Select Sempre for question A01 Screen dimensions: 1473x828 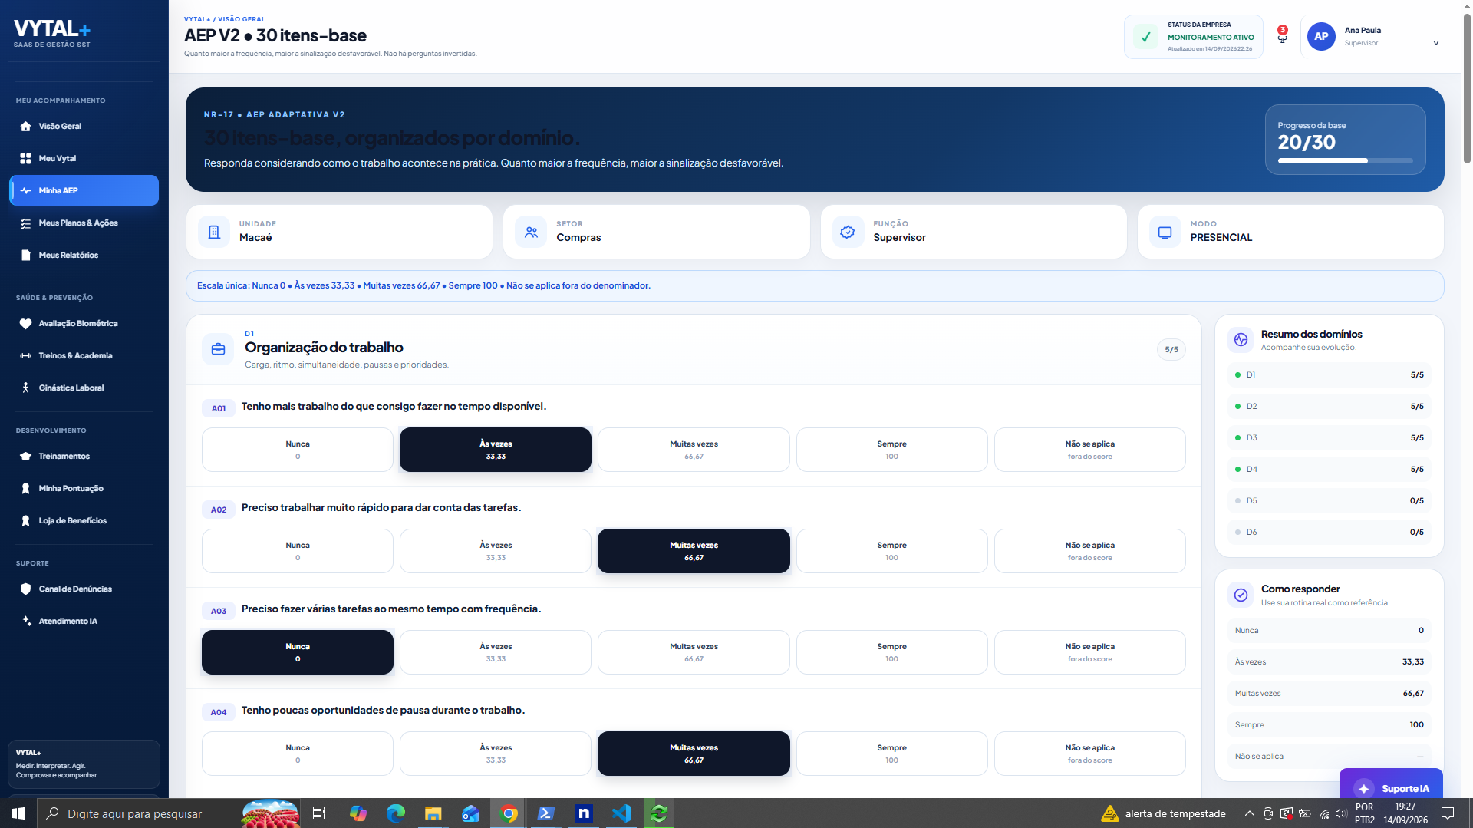(x=891, y=450)
